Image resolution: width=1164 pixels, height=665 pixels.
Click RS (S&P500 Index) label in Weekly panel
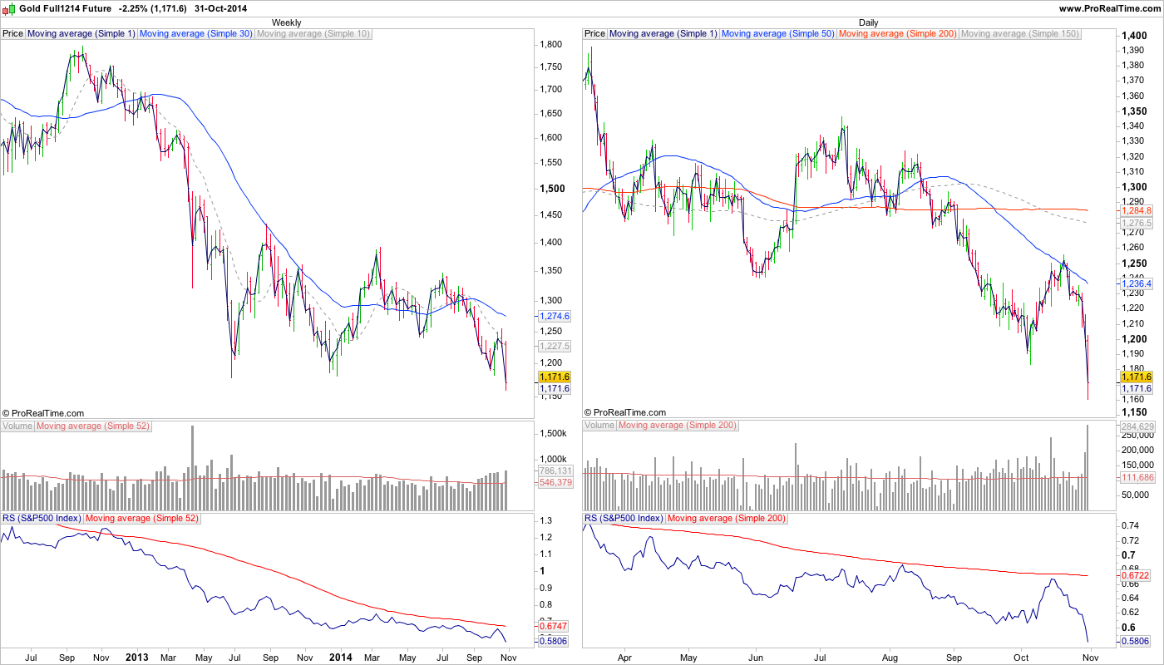tap(42, 519)
